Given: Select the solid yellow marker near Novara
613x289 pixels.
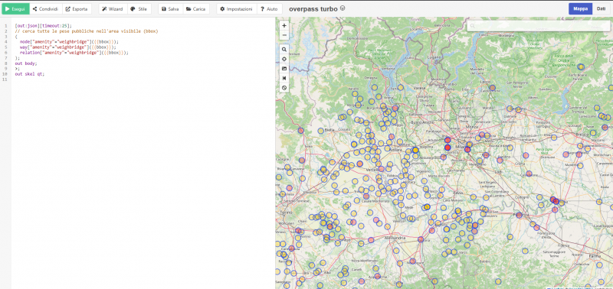Looking at the screenshot, I should click(415, 150).
